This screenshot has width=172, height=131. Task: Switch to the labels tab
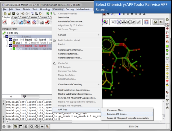coord(24,18)
